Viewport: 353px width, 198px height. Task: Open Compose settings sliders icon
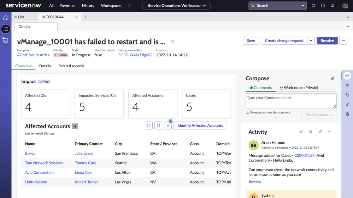333,78
